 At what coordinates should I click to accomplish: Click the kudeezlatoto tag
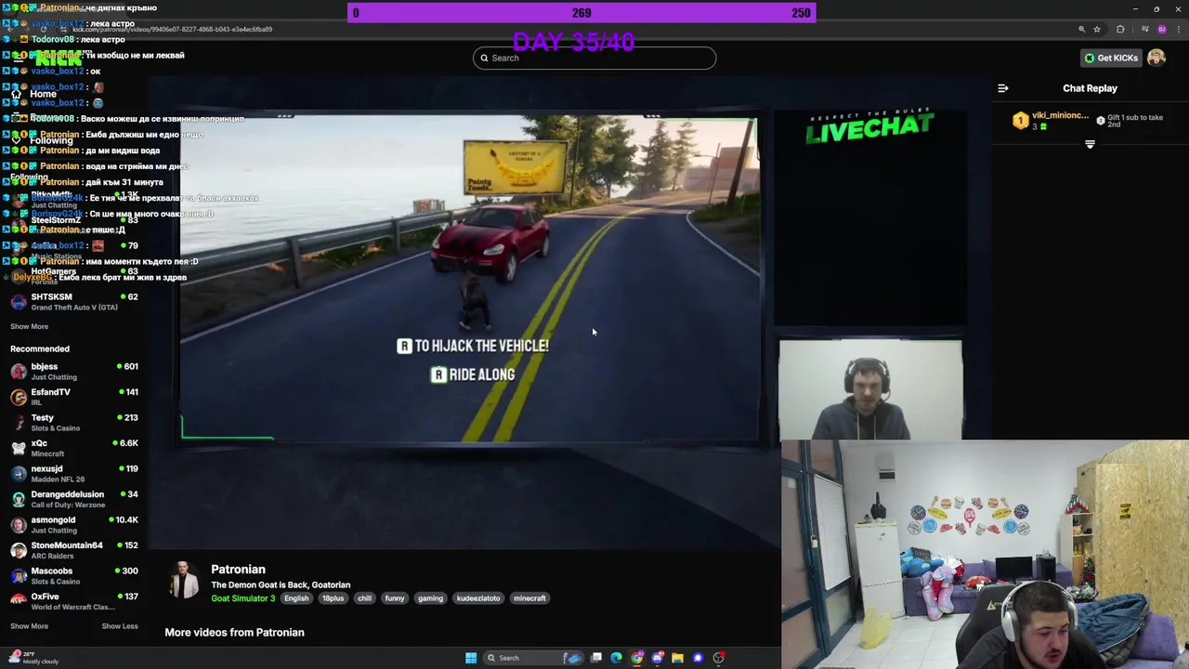478,598
